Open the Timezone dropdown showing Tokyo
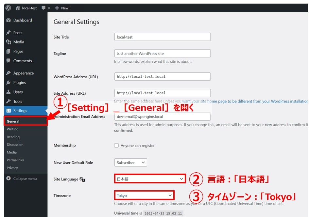 [x=144, y=195]
